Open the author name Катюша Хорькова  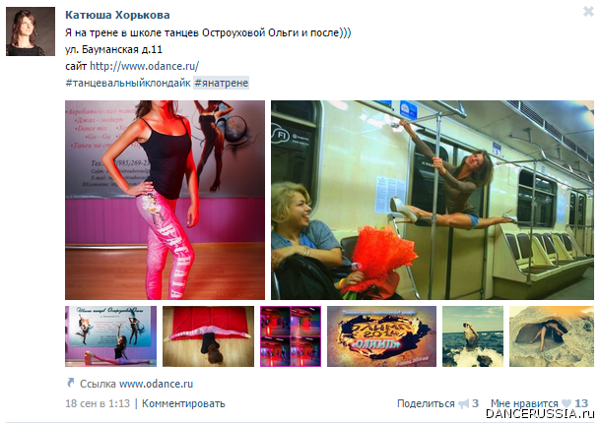click(x=117, y=15)
